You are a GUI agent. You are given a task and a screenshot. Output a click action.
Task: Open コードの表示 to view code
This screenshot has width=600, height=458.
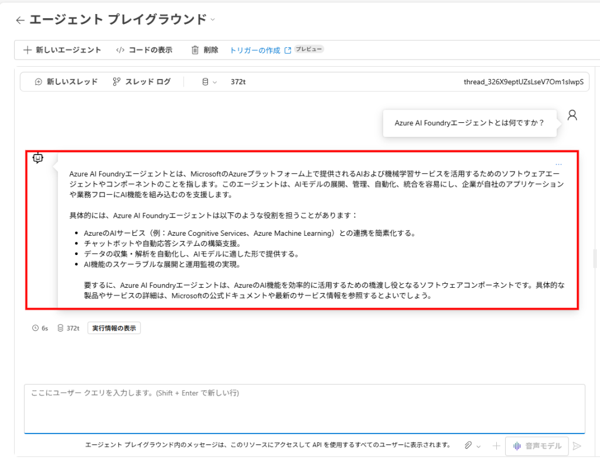[x=144, y=50]
